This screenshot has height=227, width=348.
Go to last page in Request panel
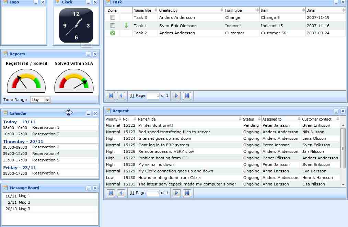pyautogui.click(x=187, y=193)
